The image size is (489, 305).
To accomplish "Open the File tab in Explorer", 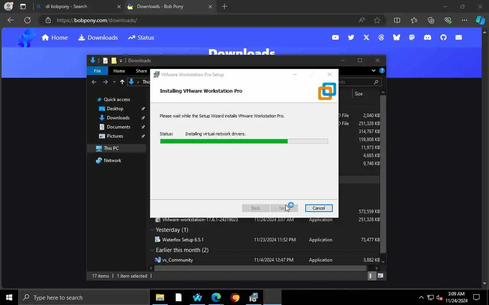I will tap(97, 71).
